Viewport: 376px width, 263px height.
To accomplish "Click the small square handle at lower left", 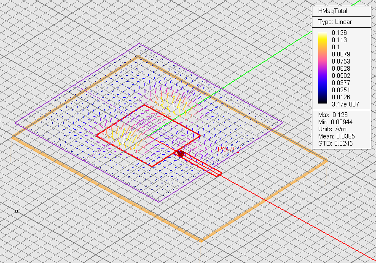I will pyautogui.click(x=16, y=211).
